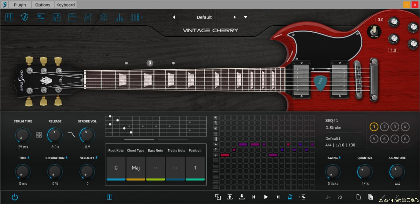Screen dimensions: 420x204
Task: Toggle the power button at bottom left
Action: pos(15,197)
